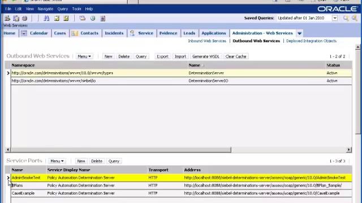Click the row selector arrow beside AdminSmokeTest
This screenshot has width=362, height=203.
8,178
